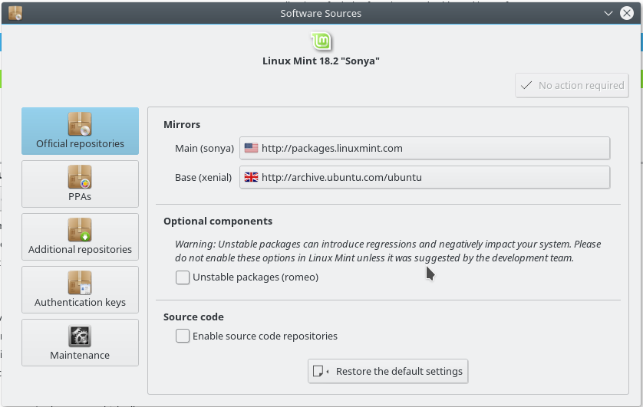Click the unstable packages warning text

(388, 251)
